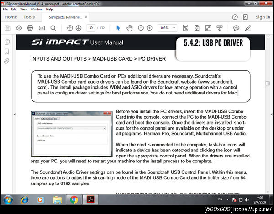Click the Soundcraft control panel screenshot
The height and width of the screenshot is (214, 274).
(72, 134)
